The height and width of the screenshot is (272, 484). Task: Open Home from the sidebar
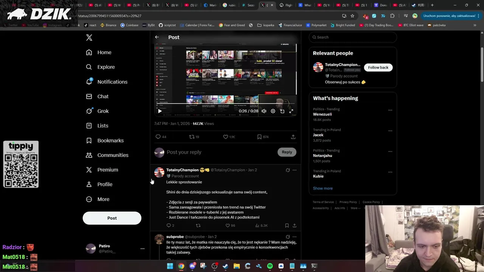coord(99,53)
